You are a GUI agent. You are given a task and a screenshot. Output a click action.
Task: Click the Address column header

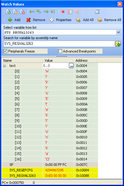click(x=86, y=60)
